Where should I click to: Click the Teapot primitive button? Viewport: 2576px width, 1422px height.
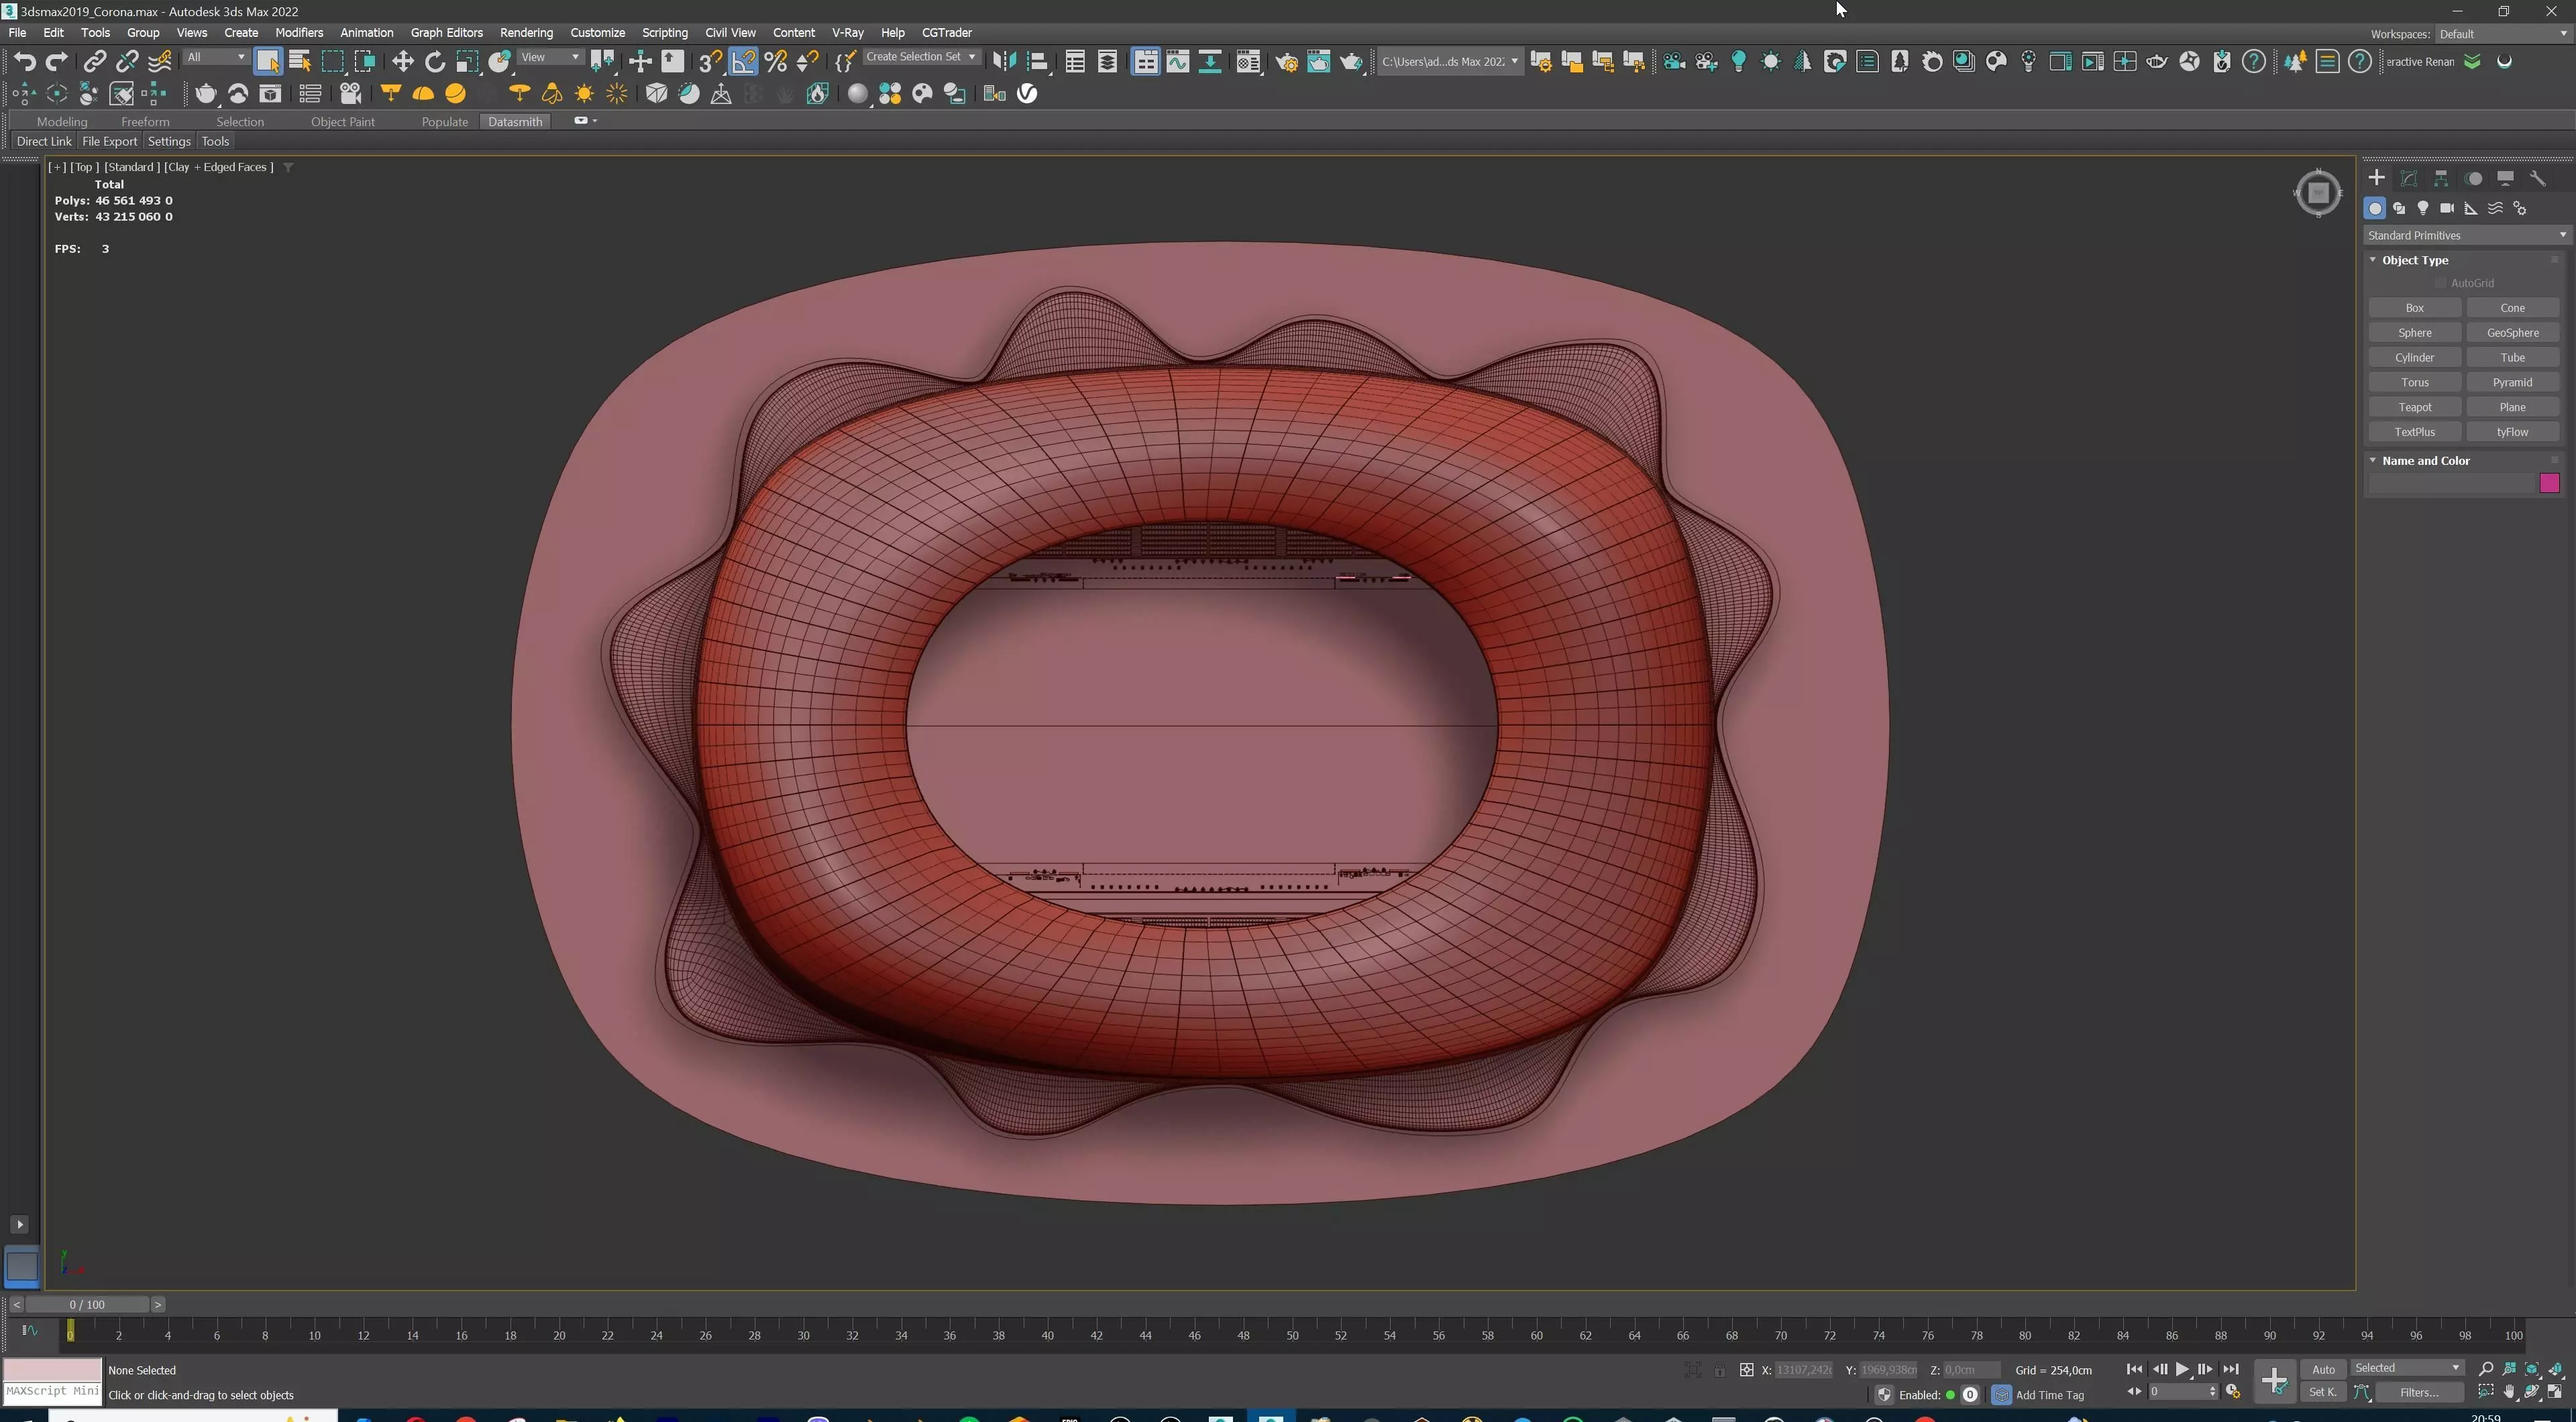2414,407
